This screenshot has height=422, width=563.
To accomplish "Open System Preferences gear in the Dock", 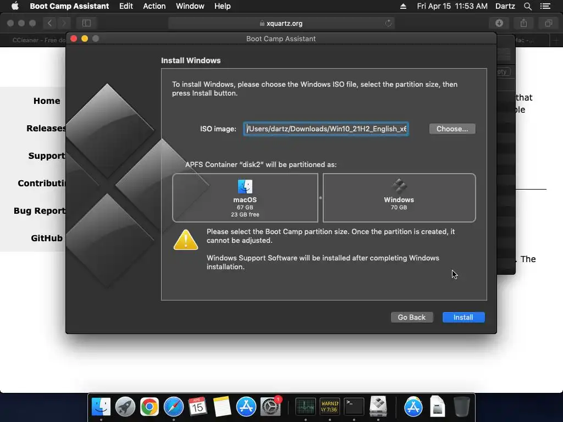I will tap(271, 407).
